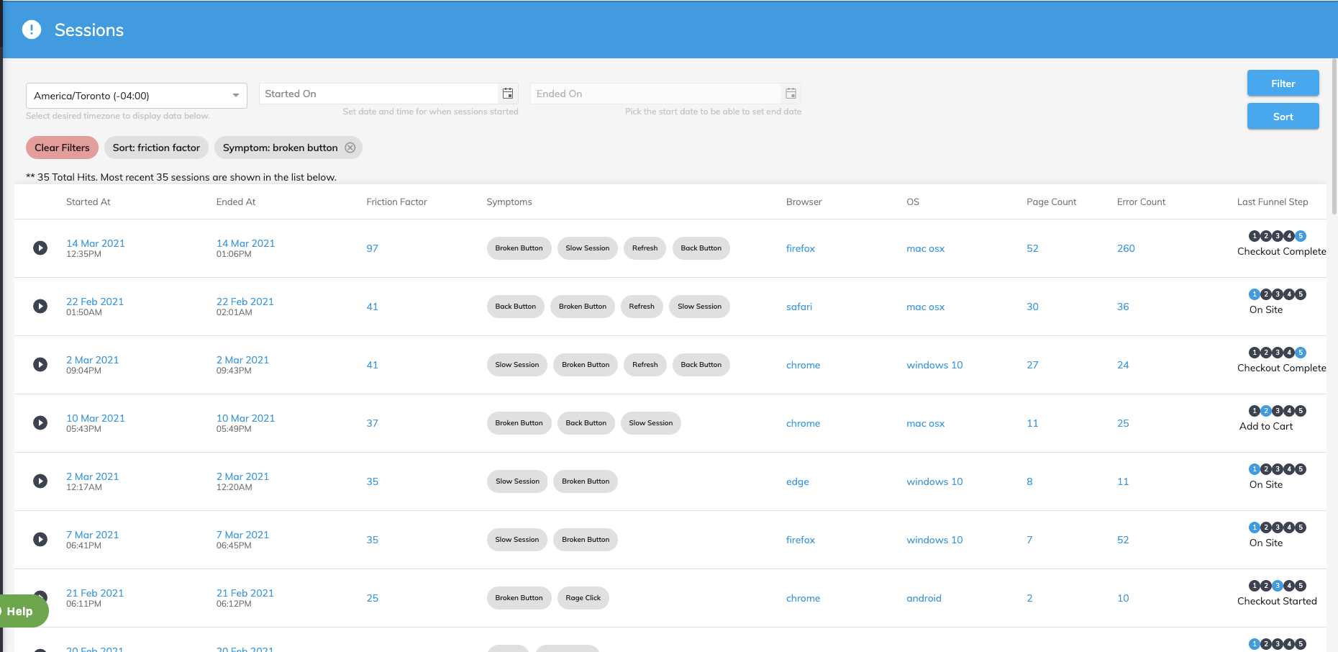Click friction factor value 97
The height and width of the screenshot is (652, 1338).
pos(372,248)
